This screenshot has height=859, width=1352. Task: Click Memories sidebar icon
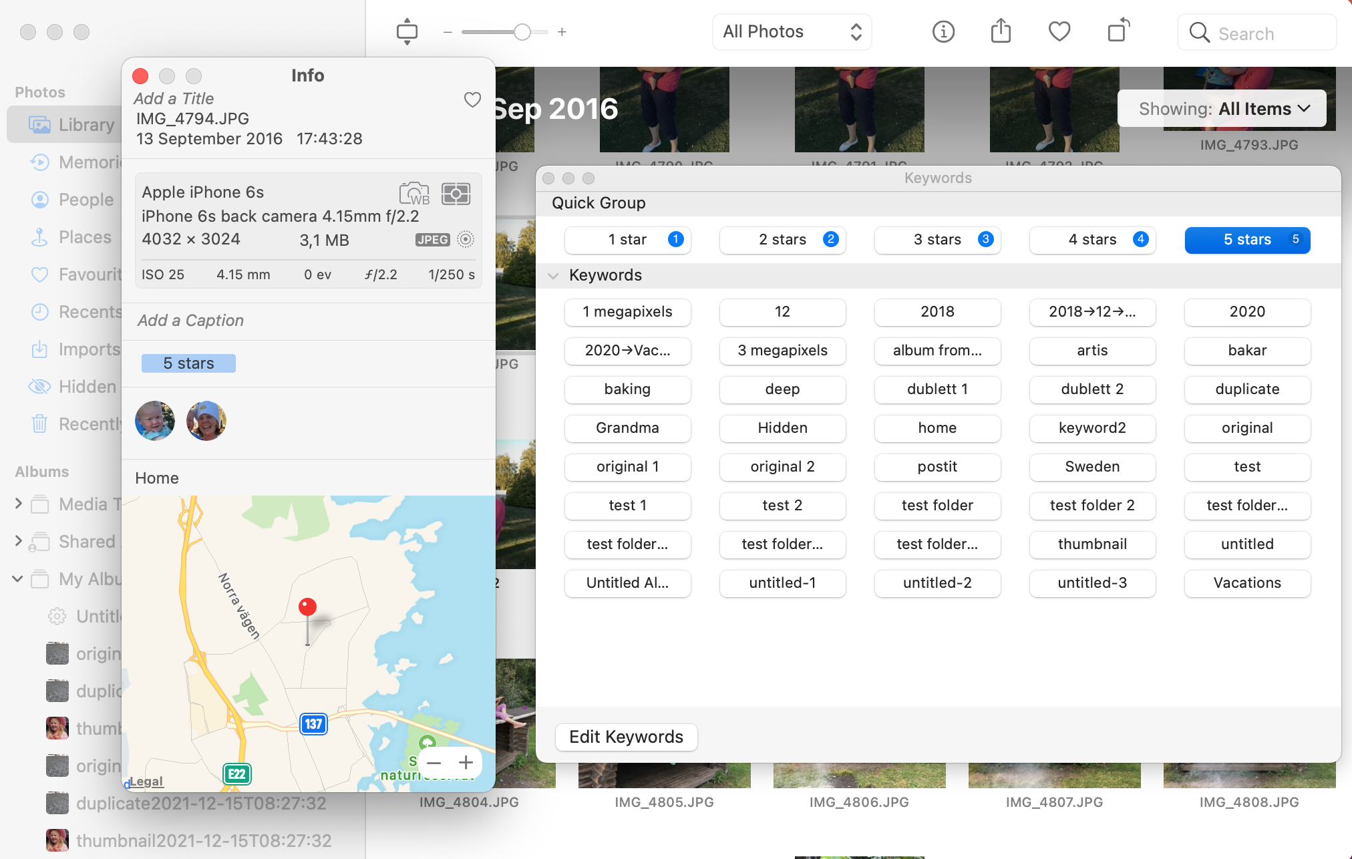coord(39,162)
